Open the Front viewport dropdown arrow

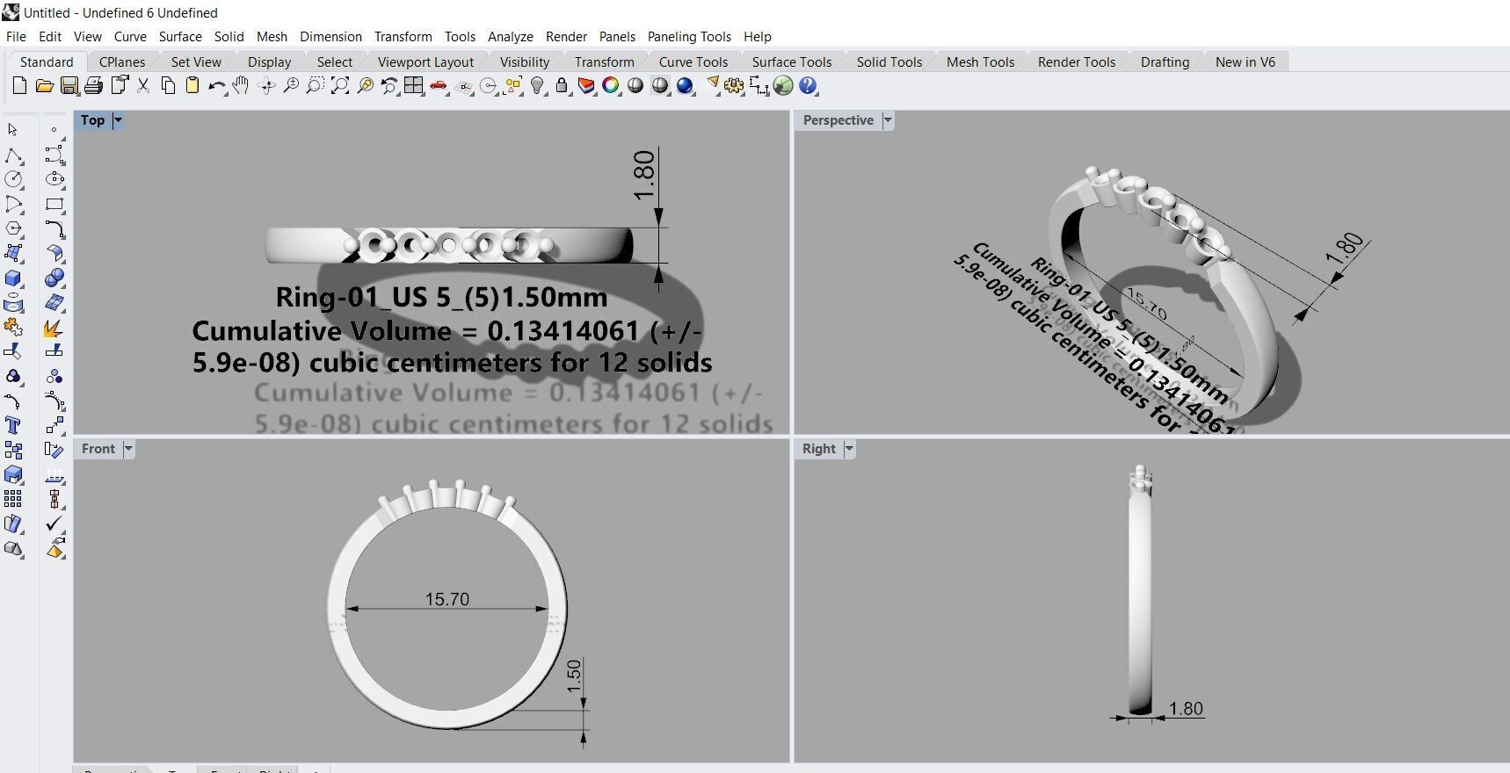128,449
